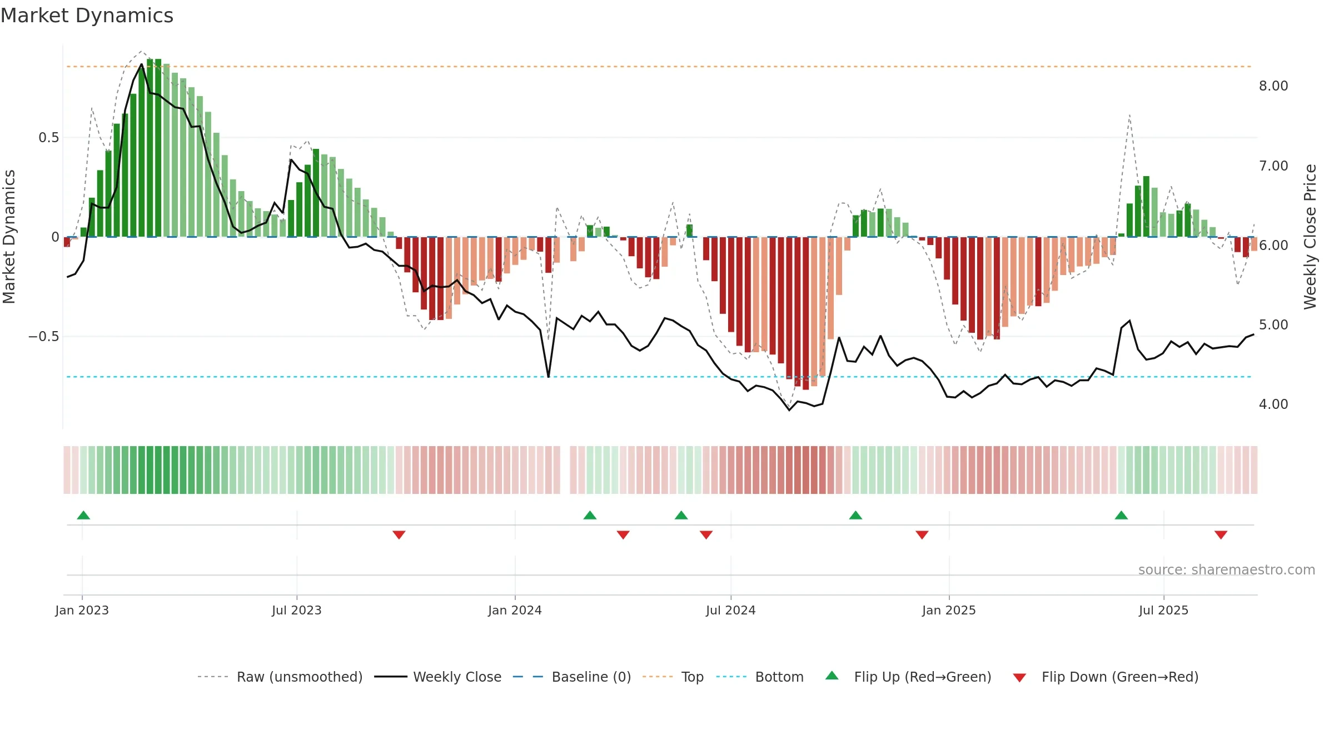Click the vertical Market Dynamics axis title
Screen dimensions: 1334x750
pyautogui.click(x=9, y=237)
